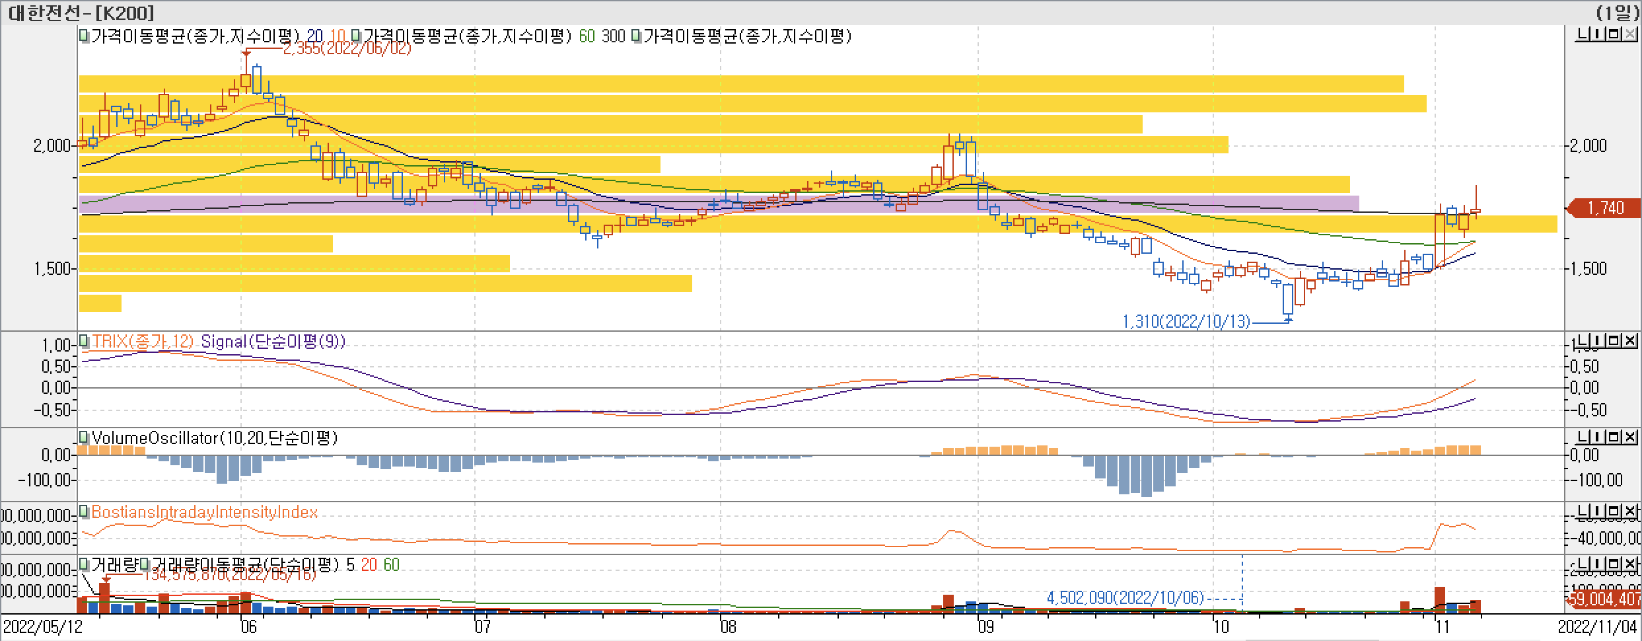Click the L-shaped icon in price chart panel
The image size is (1642, 641).
(x=1583, y=34)
